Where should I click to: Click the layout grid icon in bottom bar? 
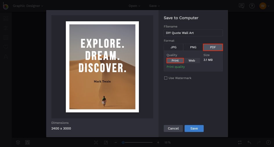[28, 142]
